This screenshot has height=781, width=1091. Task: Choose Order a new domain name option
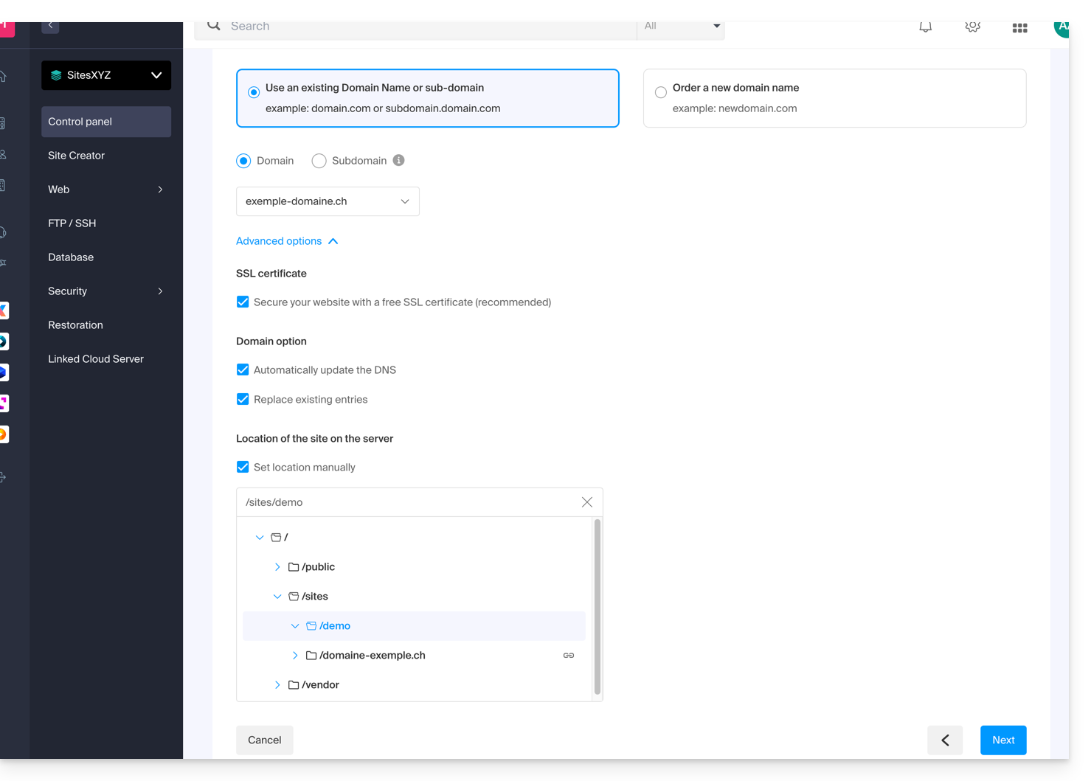pos(661,92)
